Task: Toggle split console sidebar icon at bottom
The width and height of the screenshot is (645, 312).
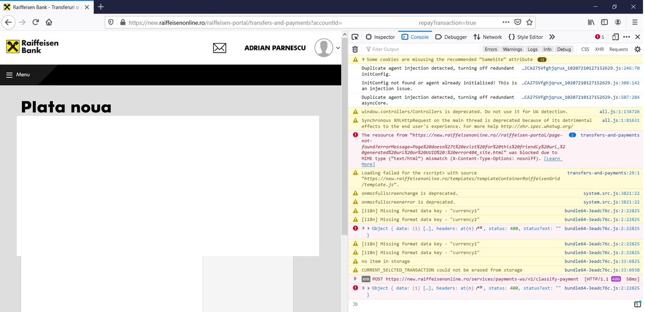Action: tap(637, 304)
